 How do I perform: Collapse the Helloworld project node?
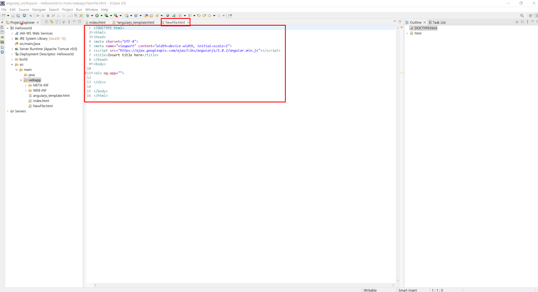pos(8,28)
